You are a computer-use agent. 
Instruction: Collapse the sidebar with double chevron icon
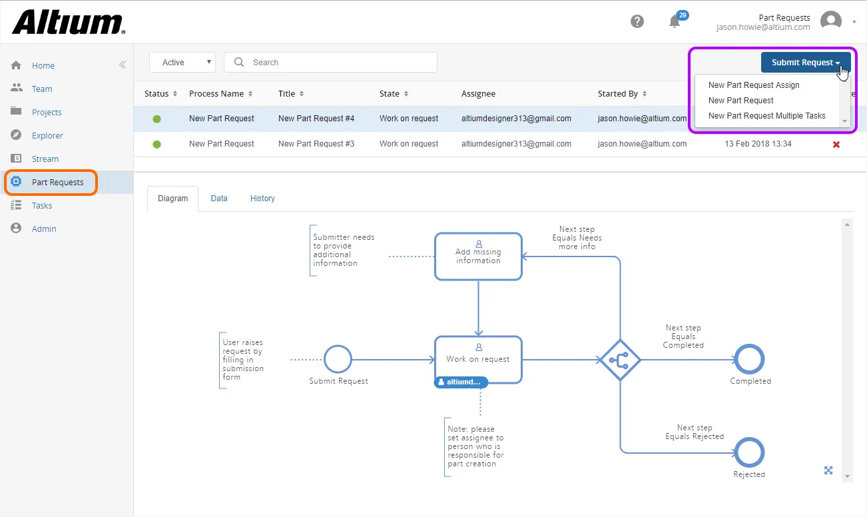[x=123, y=65]
